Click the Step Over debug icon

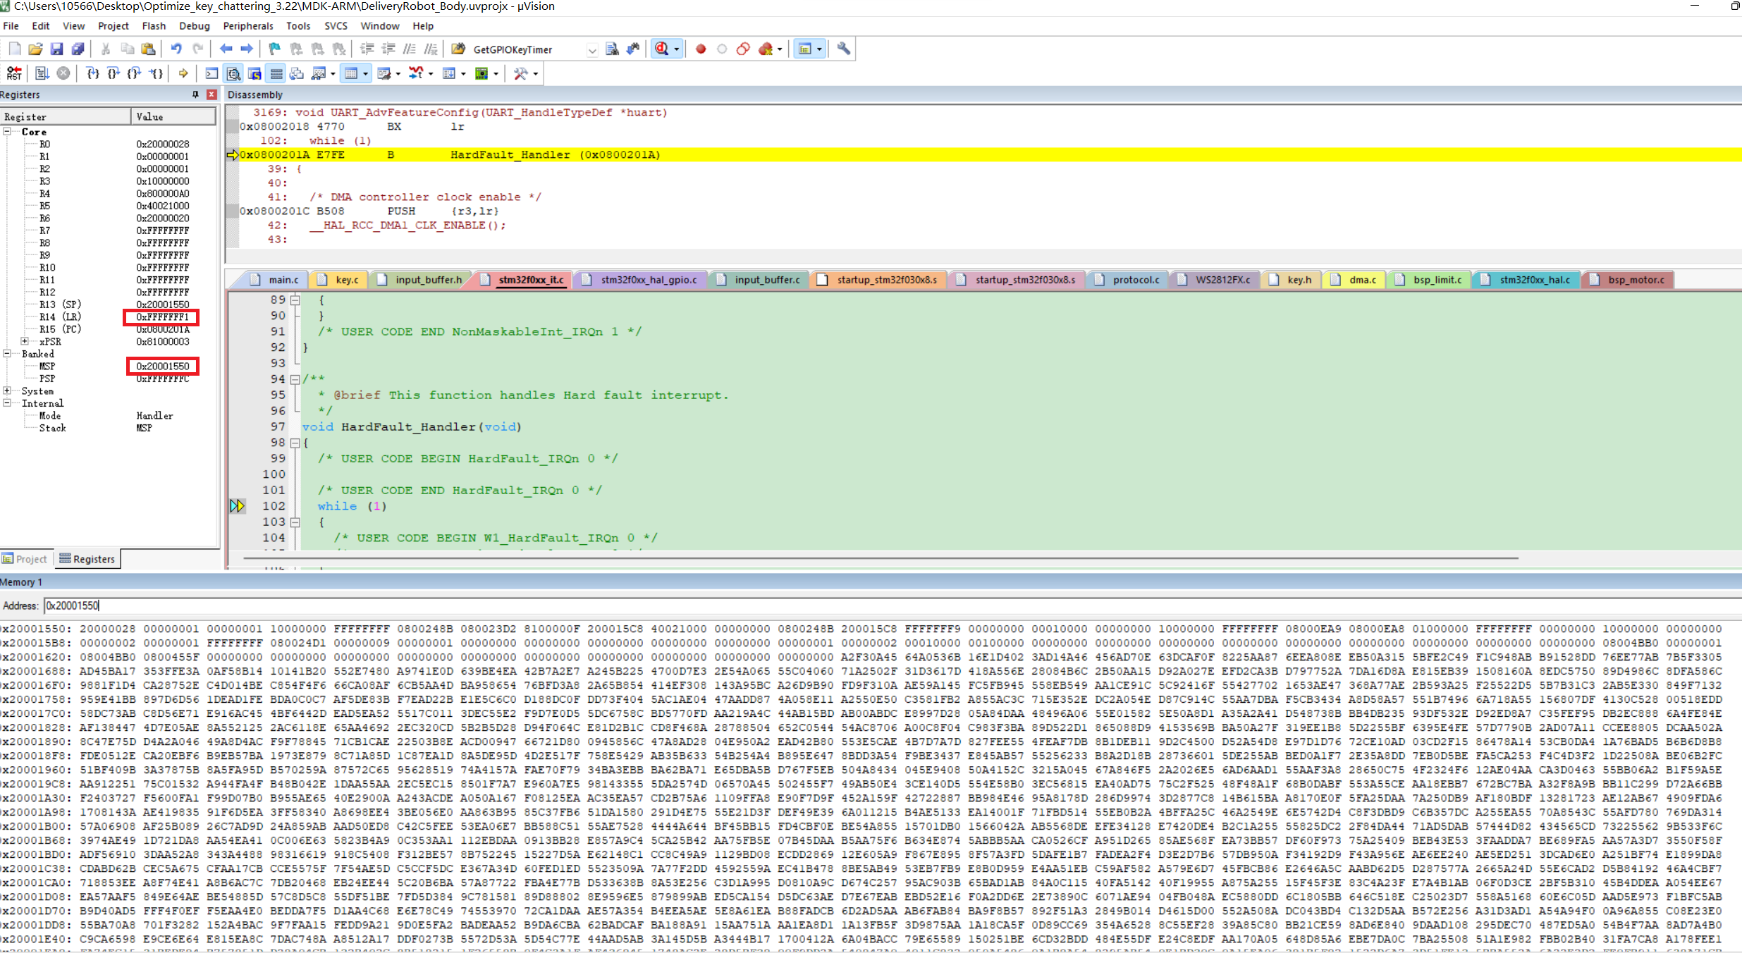113,73
